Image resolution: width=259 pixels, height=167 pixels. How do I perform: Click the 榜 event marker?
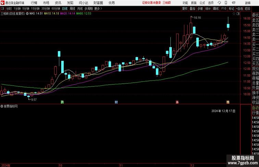[x=228, y=102]
